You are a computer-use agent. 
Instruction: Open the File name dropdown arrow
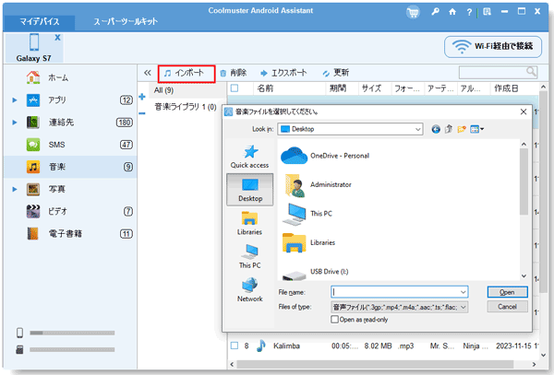point(464,292)
